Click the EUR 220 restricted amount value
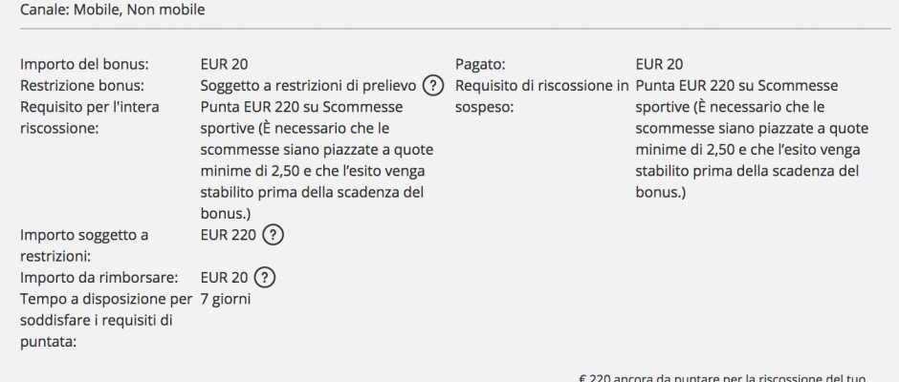 (x=229, y=235)
